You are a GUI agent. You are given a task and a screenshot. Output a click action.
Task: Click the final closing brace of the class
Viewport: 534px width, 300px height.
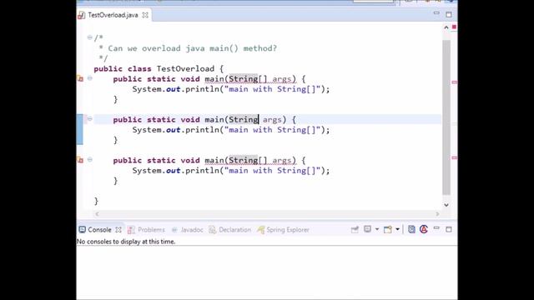click(x=96, y=201)
